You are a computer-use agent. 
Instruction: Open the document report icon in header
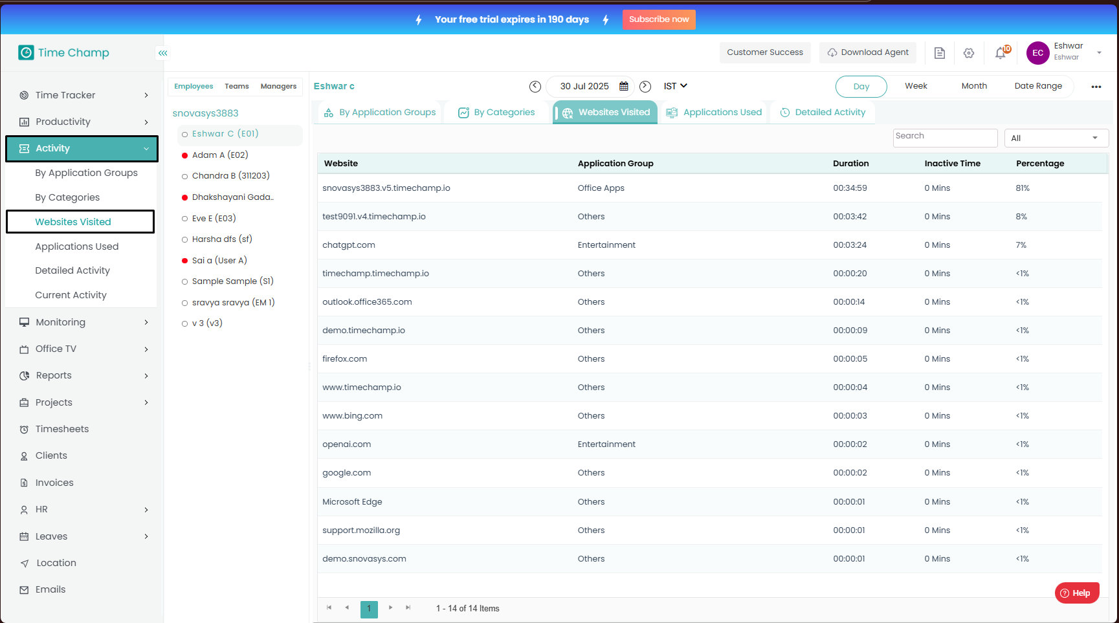click(940, 53)
